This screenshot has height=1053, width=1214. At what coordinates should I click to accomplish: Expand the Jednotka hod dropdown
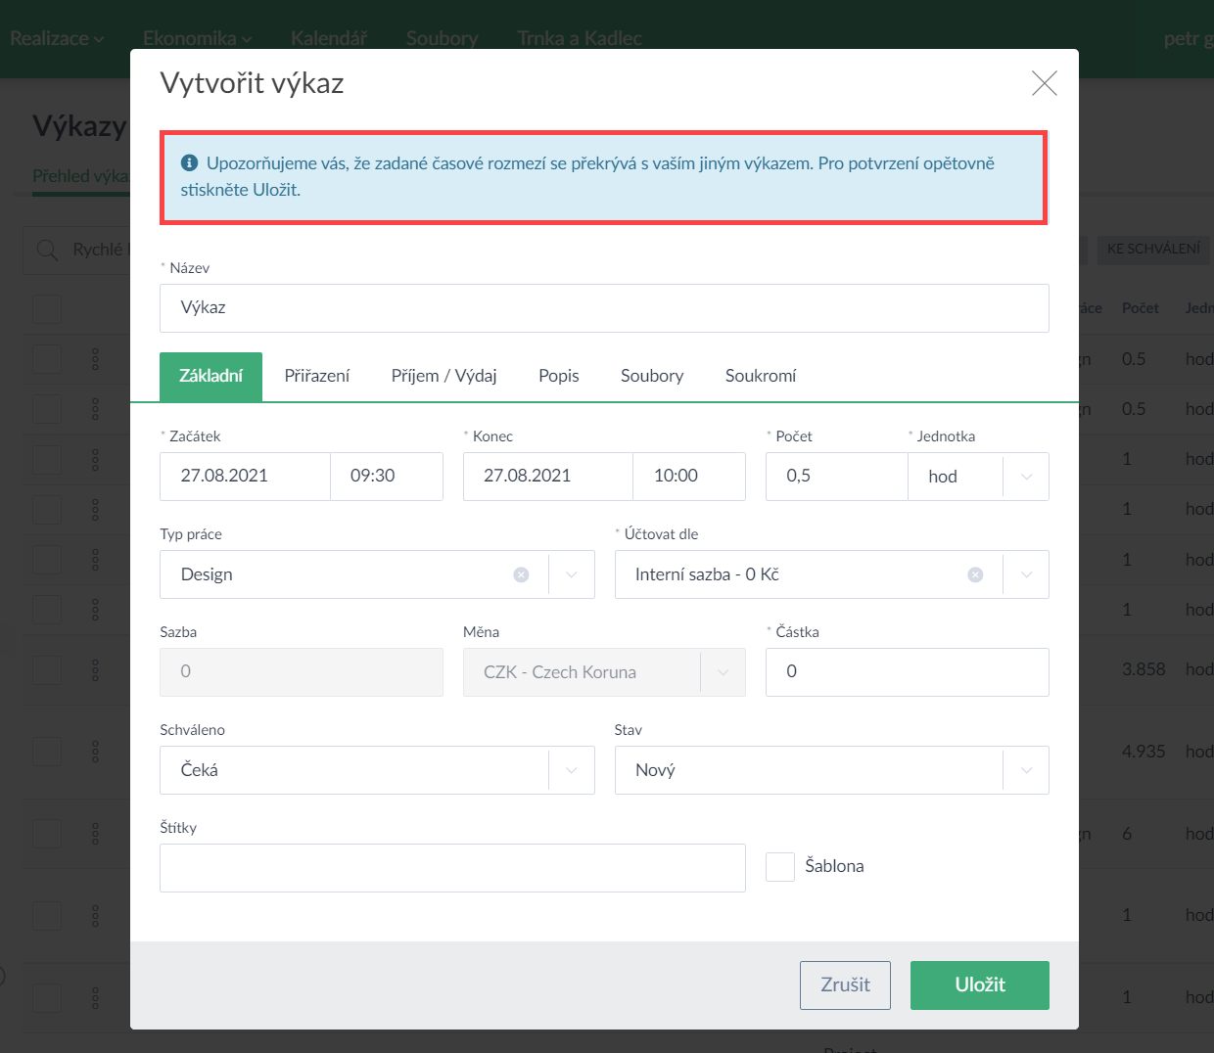point(1026,477)
